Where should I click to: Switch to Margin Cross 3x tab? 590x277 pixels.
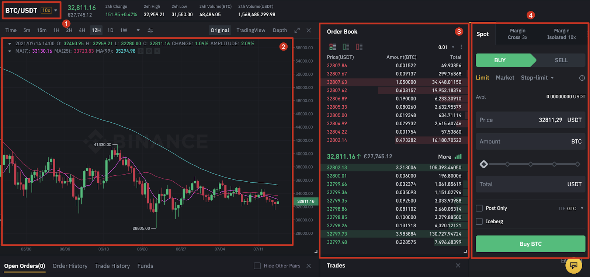point(517,34)
